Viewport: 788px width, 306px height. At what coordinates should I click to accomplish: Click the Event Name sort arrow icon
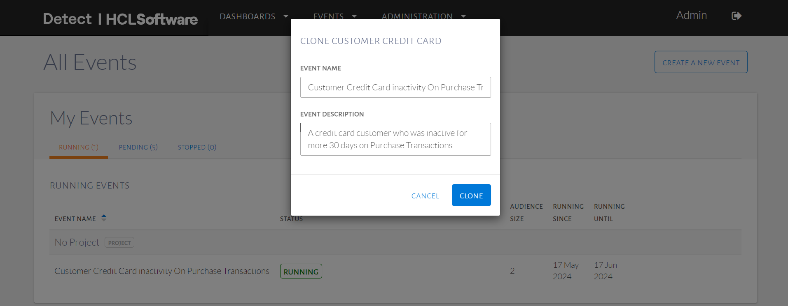[x=104, y=218]
